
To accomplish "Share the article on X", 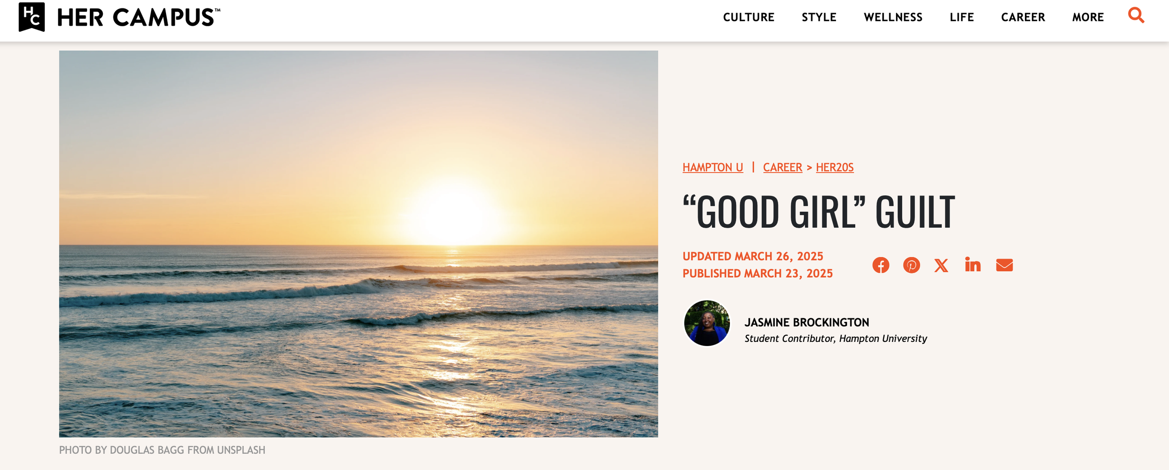I will point(941,265).
